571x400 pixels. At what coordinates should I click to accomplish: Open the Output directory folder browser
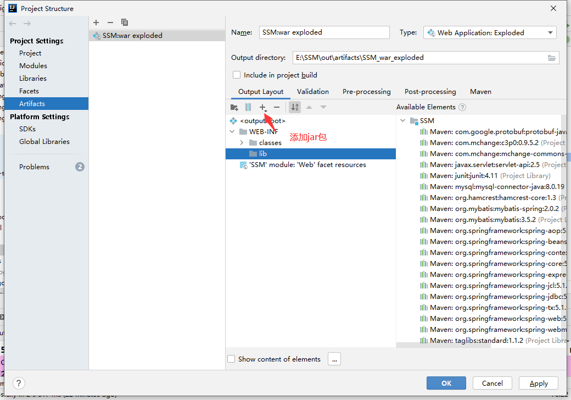(551, 57)
